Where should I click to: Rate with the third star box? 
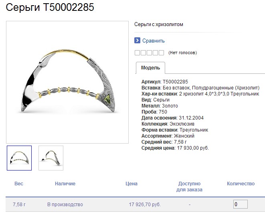point(149,53)
